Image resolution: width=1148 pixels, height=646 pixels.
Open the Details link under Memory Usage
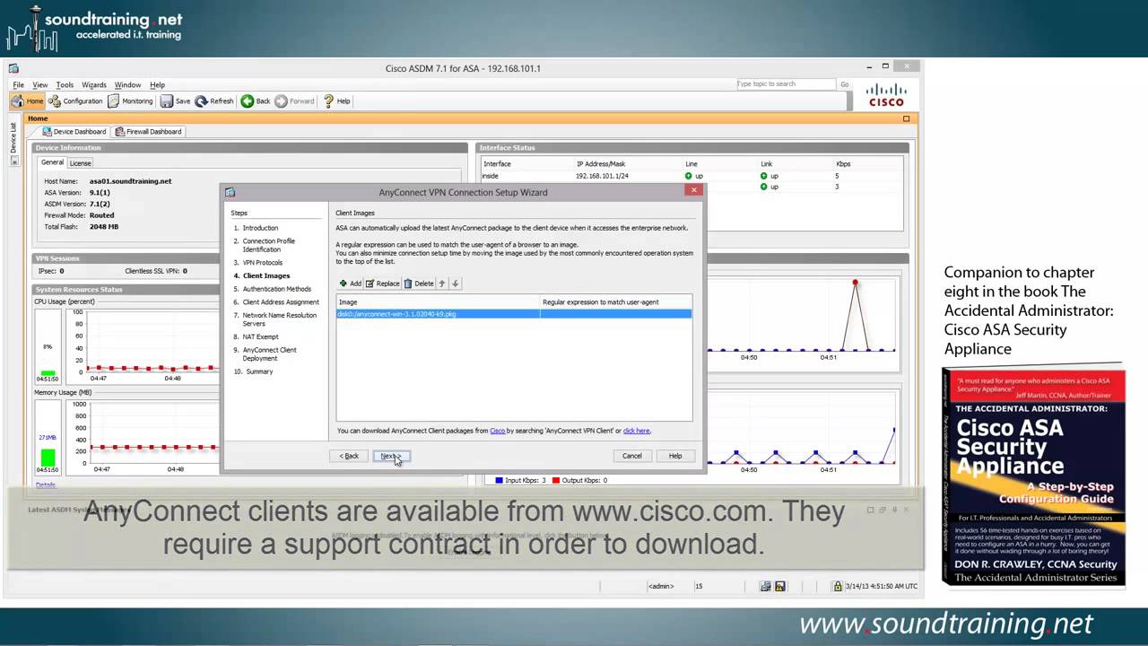[45, 485]
